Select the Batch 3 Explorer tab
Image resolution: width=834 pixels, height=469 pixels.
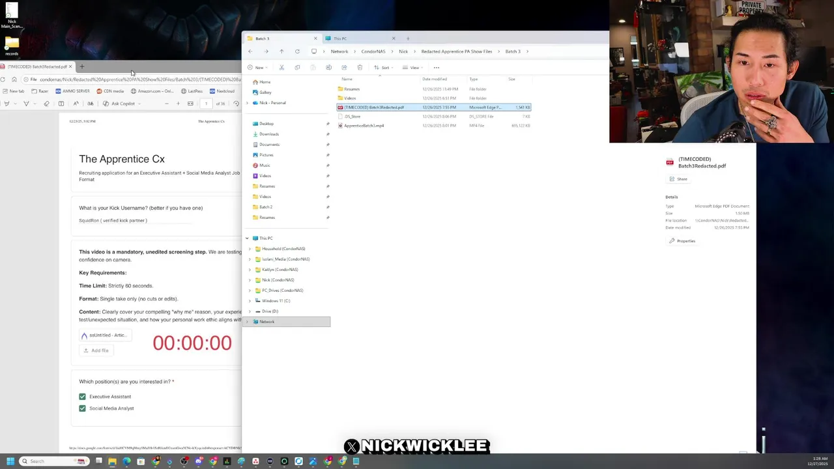(282, 38)
